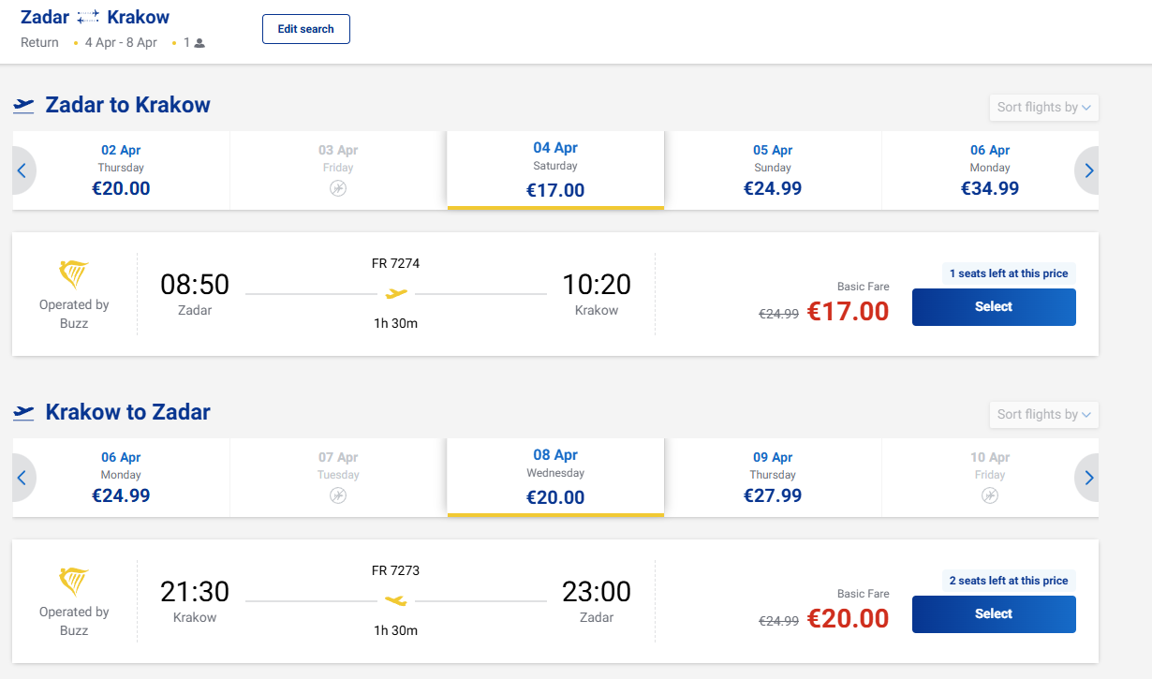
Task: Switch return date to 09 Apr Thursday
Action: click(x=773, y=478)
